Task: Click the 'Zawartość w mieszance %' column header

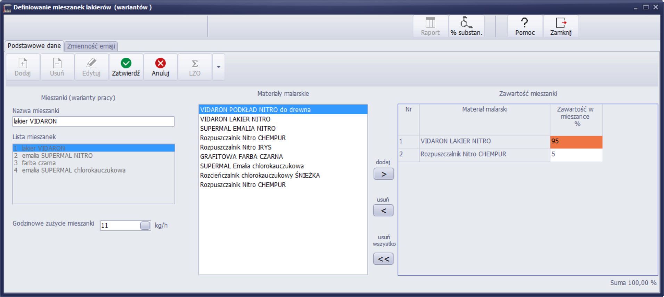Action: tap(576, 120)
